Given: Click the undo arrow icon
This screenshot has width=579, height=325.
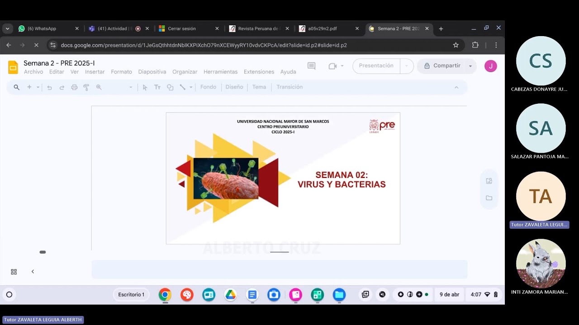Looking at the screenshot, I should coord(49,87).
